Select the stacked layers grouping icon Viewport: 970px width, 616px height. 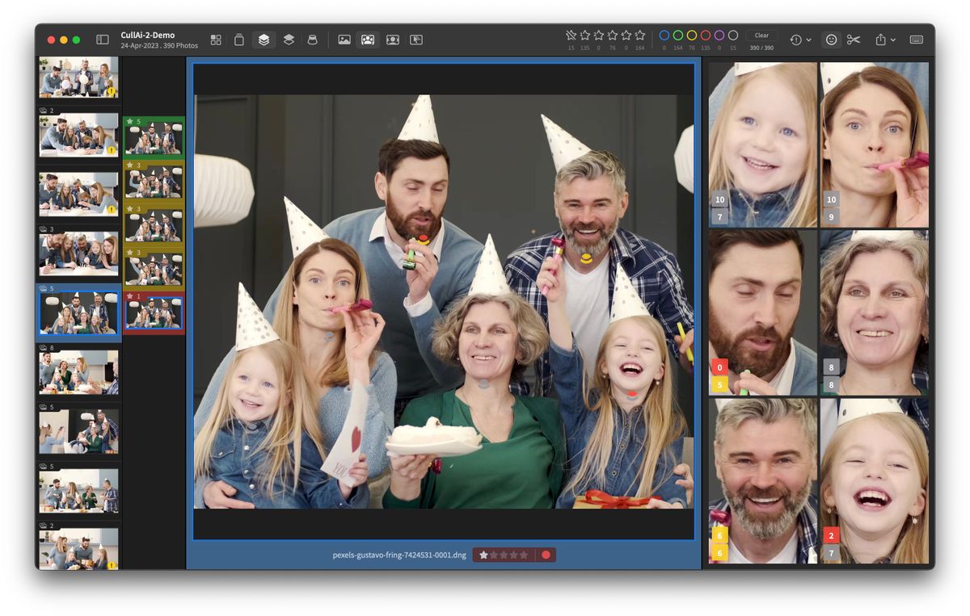(x=264, y=40)
